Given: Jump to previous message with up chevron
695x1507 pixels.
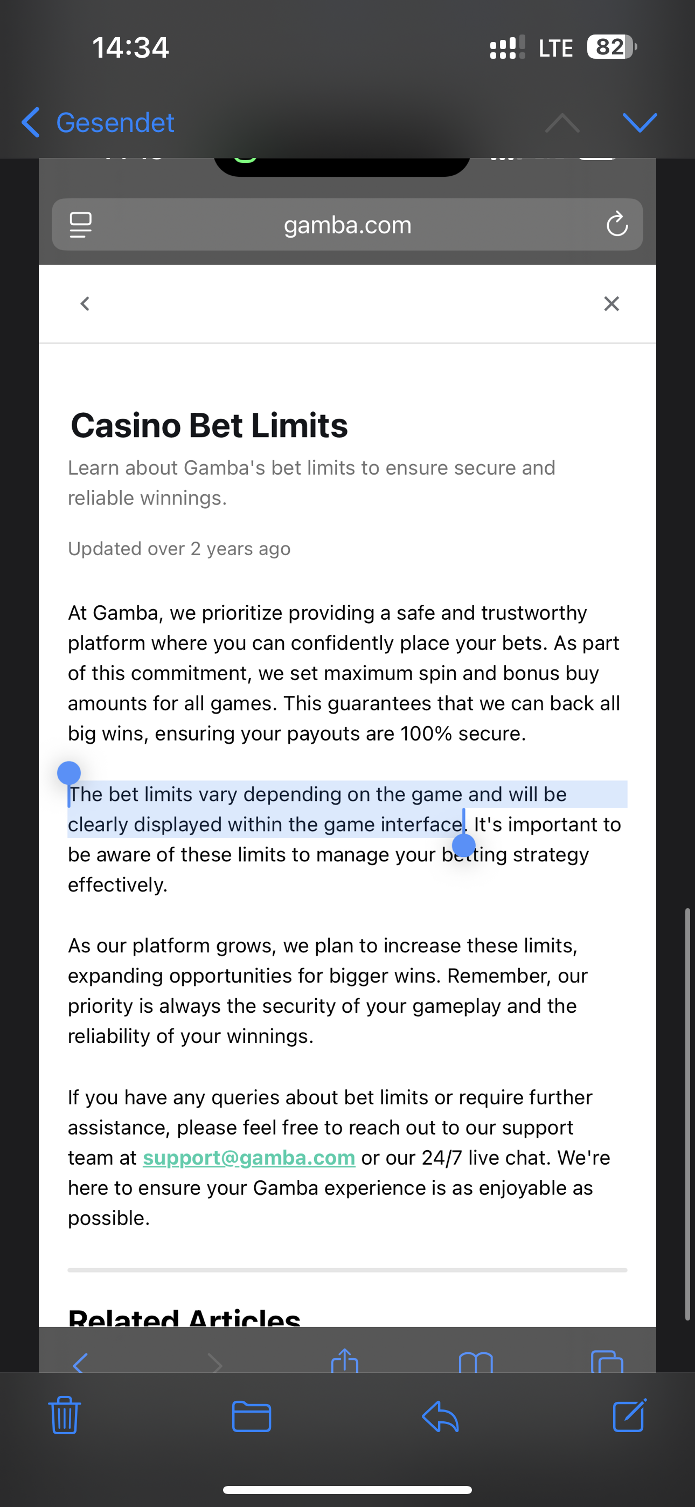Looking at the screenshot, I should pyautogui.click(x=562, y=123).
